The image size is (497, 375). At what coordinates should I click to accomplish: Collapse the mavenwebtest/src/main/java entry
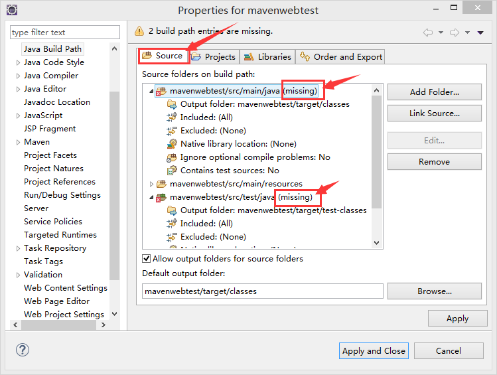pyautogui.click(x=151, y=92)
